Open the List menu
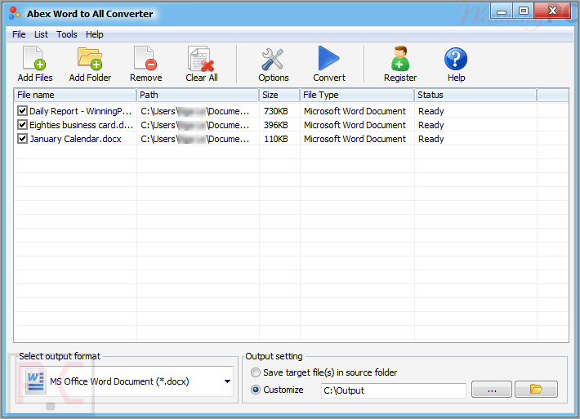580x419 pixels. (41, 34)
